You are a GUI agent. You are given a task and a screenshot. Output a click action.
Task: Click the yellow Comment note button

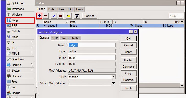tap(69, 16)
